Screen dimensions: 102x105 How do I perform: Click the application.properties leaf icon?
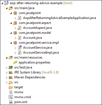[15, 62]
